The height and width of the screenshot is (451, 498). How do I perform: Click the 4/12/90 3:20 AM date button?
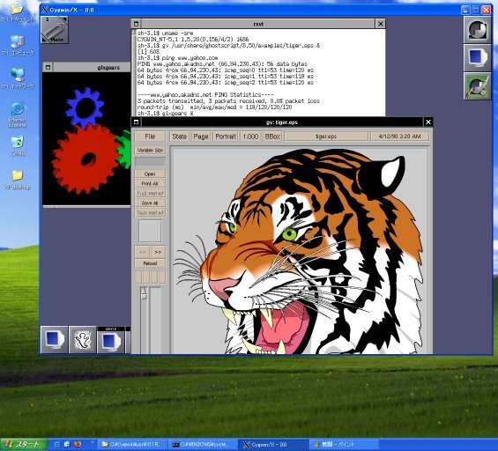(399, 137)
